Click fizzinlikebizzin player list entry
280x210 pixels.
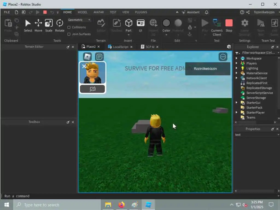208,69
